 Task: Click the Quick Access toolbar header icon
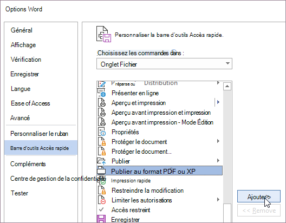[x=103, y=34]
